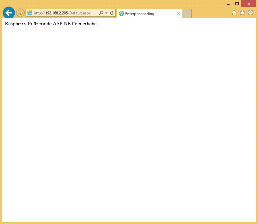258x224 pixels.
Task: Click the forward navigation arrow
Action: tap(20, 13)
